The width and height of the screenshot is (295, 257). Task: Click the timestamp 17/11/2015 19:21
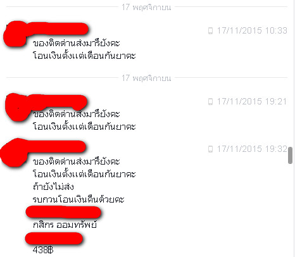252,101
